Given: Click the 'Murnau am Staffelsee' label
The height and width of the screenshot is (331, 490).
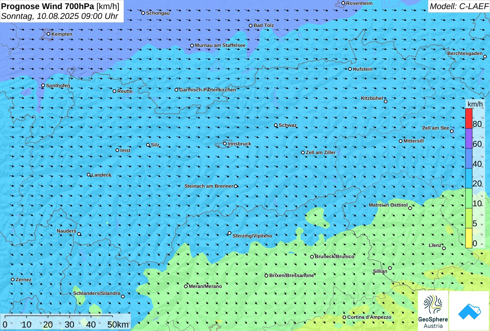Looking at the screenshot, I should [220, 46].
